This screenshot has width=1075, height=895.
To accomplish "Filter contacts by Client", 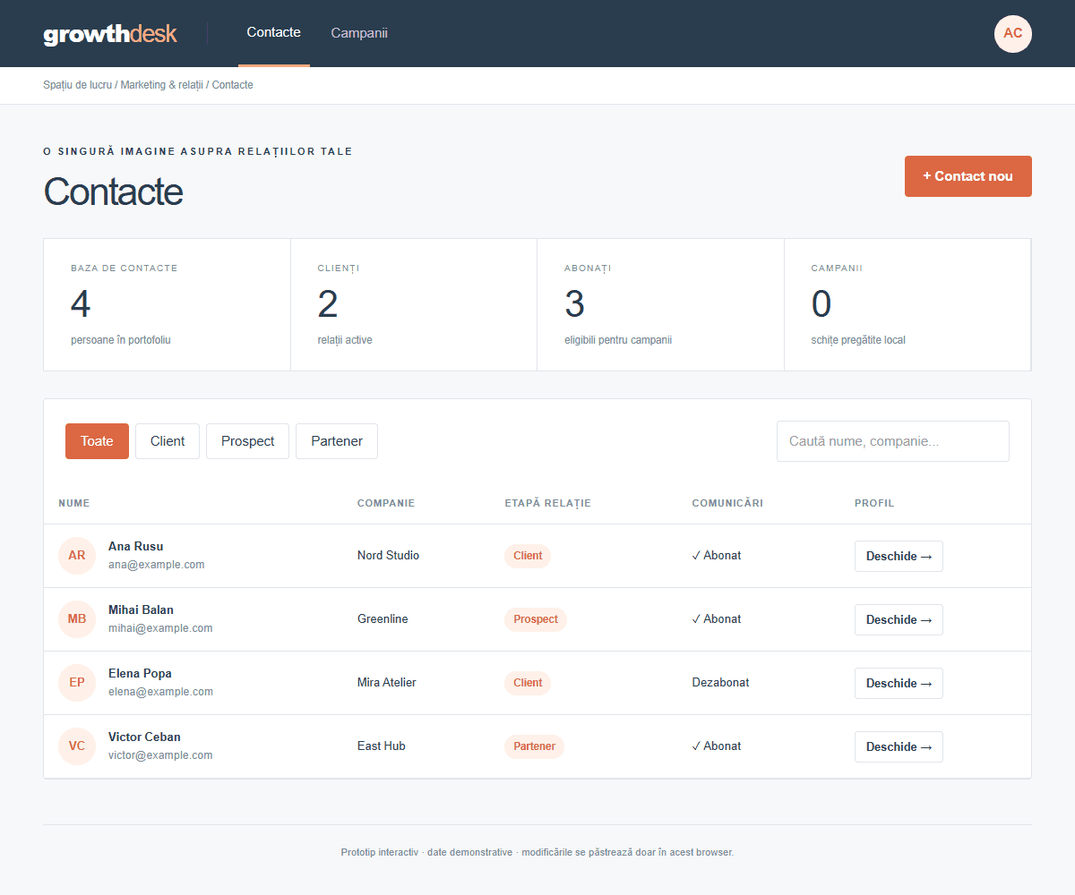I will click(x=168, y=441).
